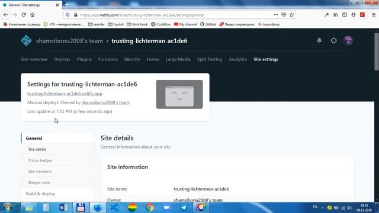Open the developer wrench tool icon

(x=326, y=15)
